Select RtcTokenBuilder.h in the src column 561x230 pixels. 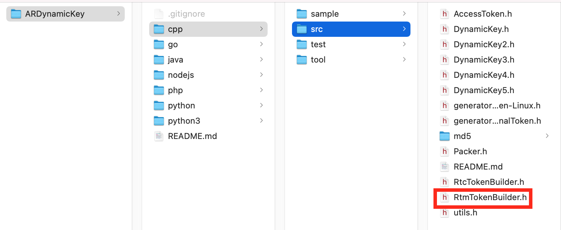tap(489, 182)
